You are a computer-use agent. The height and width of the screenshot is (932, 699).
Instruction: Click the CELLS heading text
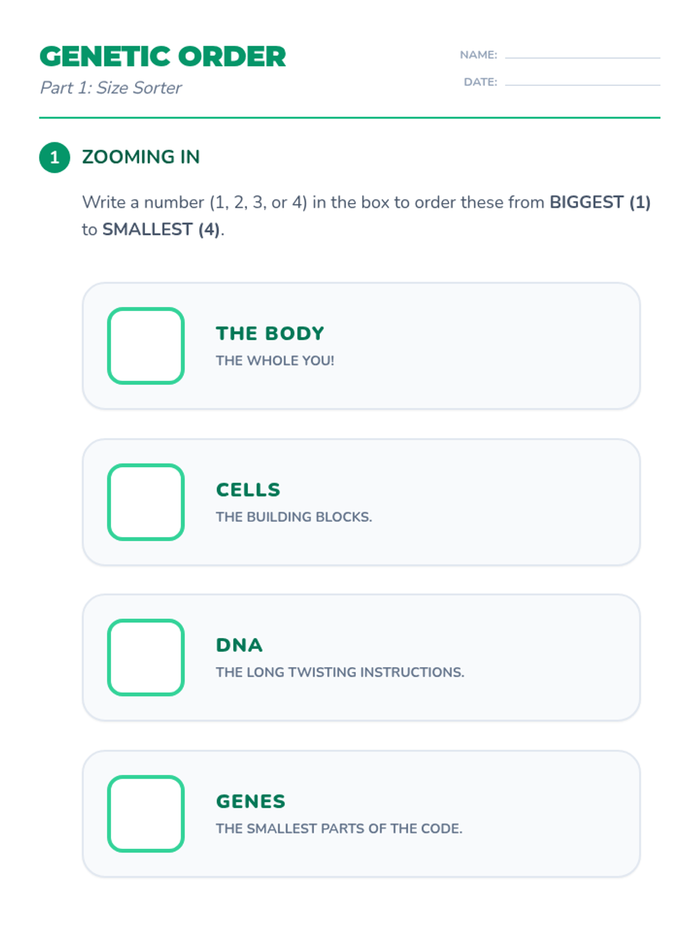coord(248,489)
